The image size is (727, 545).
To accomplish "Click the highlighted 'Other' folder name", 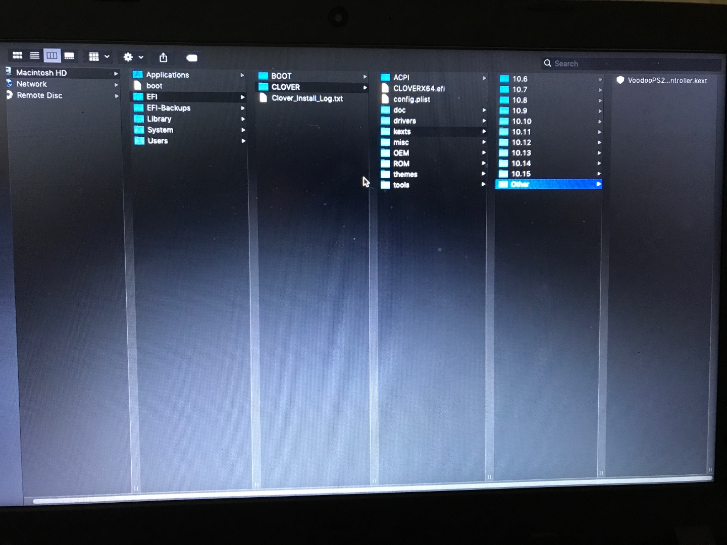I will pyautogui.click(x=520, y=184).
